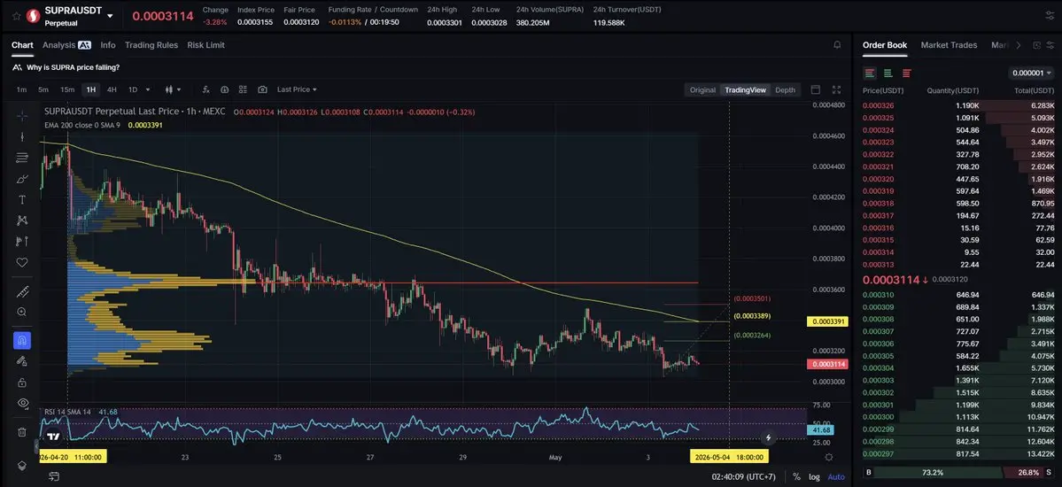Click the chart panel layout window icon
The width and height of the screenshot is (1062, 487).
pyautogui.click(x=816, y=89)
